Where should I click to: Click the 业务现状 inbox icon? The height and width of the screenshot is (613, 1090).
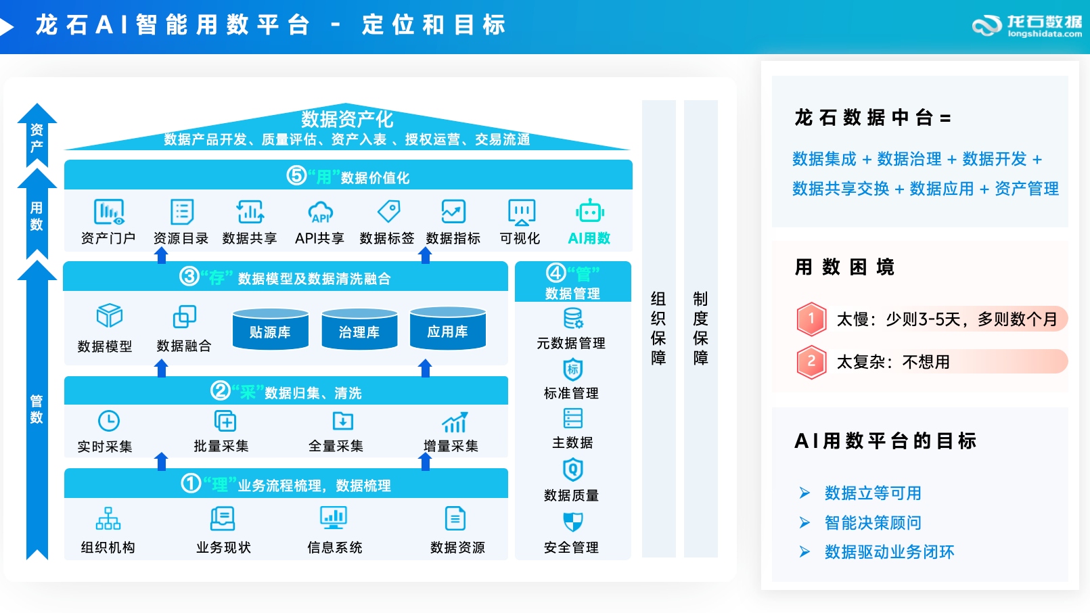[223, 519]
